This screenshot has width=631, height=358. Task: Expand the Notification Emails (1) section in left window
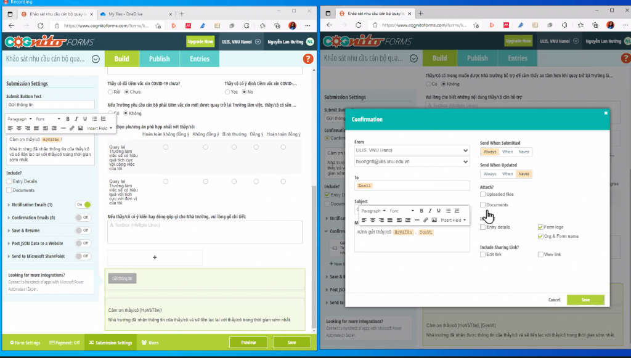[x=32, y=205]
